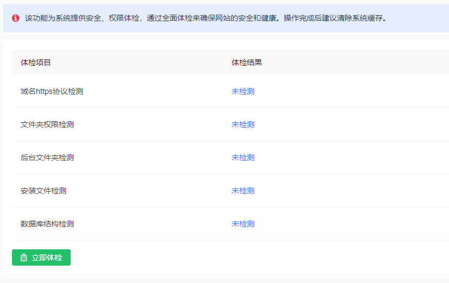
Task: Select the 域名https协议检测 item label
Action: [52, 91]
